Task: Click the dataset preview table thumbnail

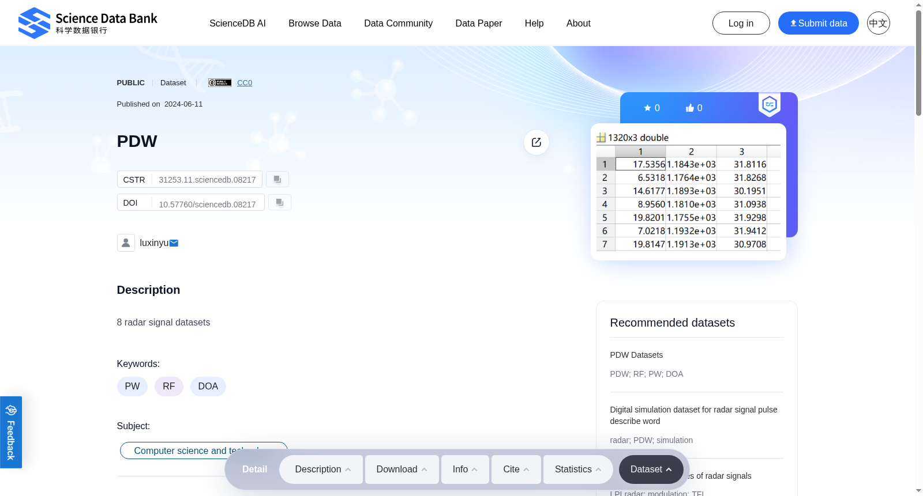Action: pyautogui.click(x=688, y=191)
